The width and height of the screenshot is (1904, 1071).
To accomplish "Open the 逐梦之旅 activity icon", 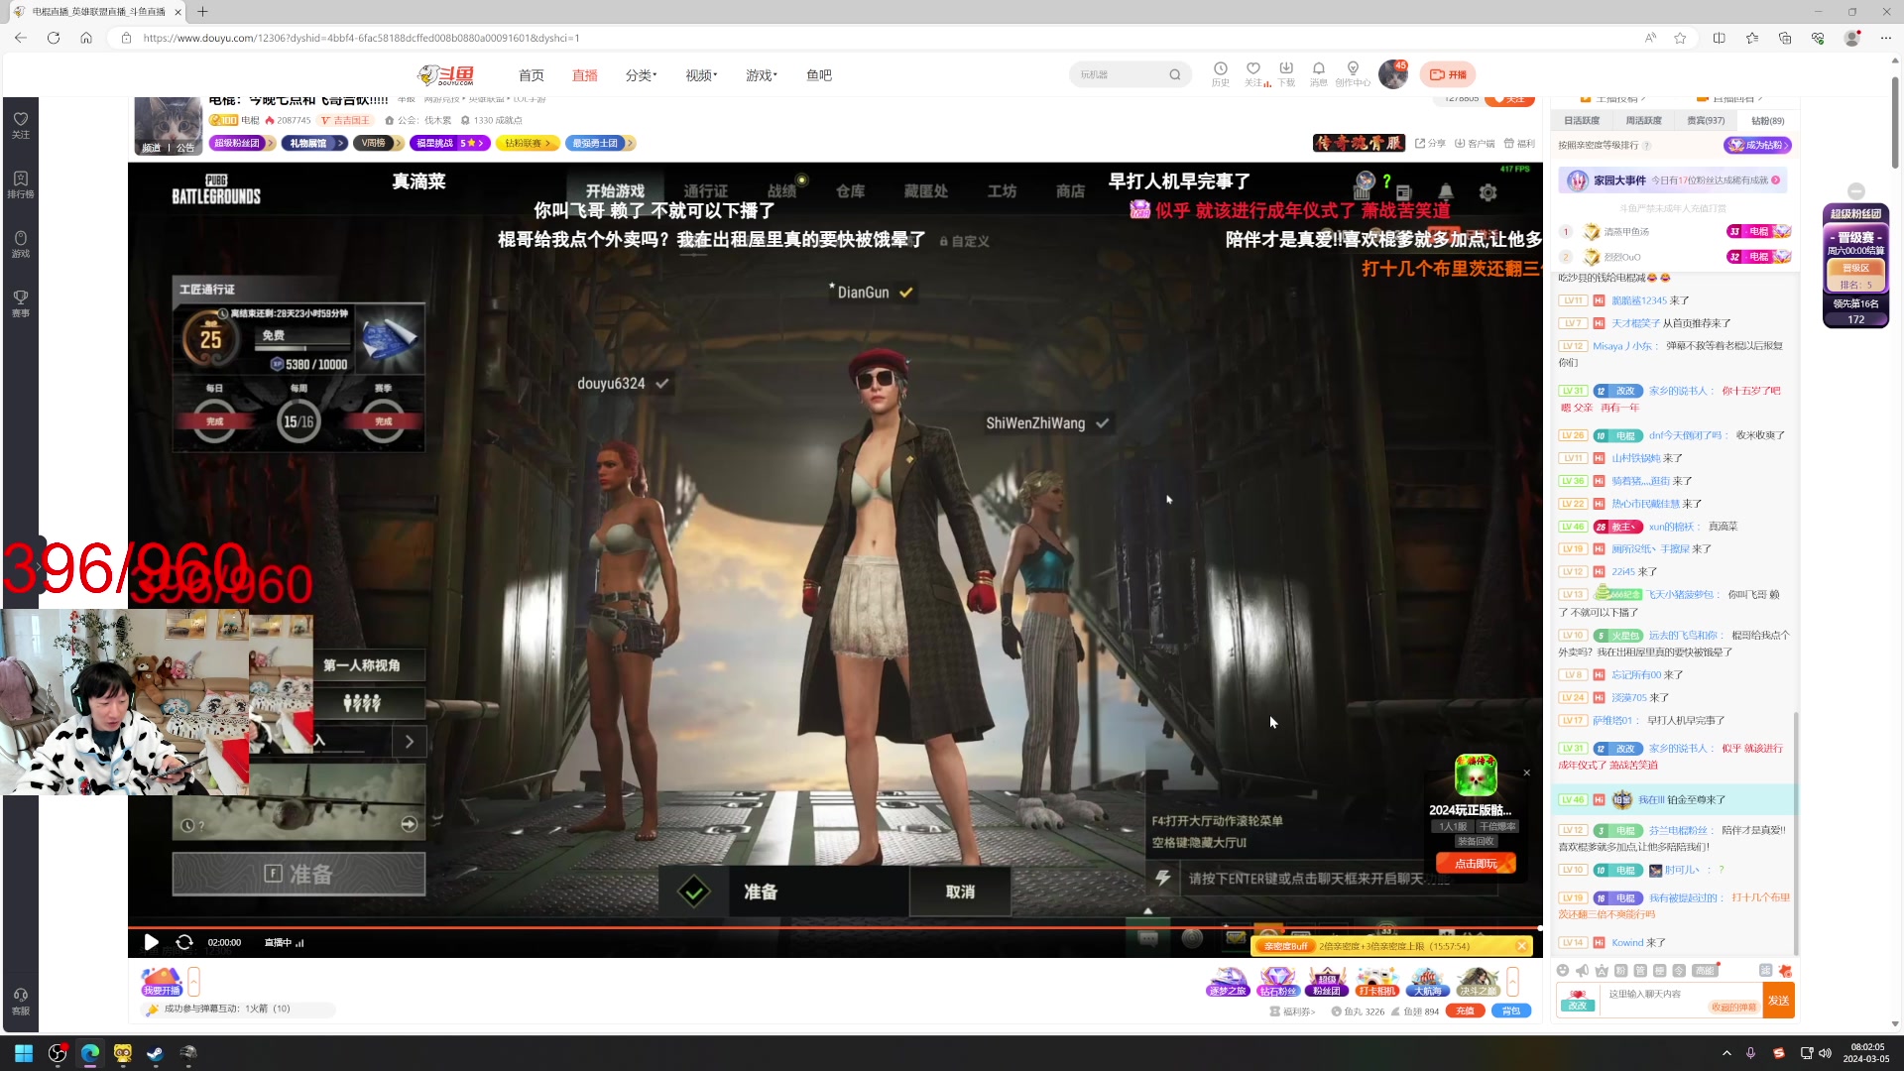I will click(1227, 982).
